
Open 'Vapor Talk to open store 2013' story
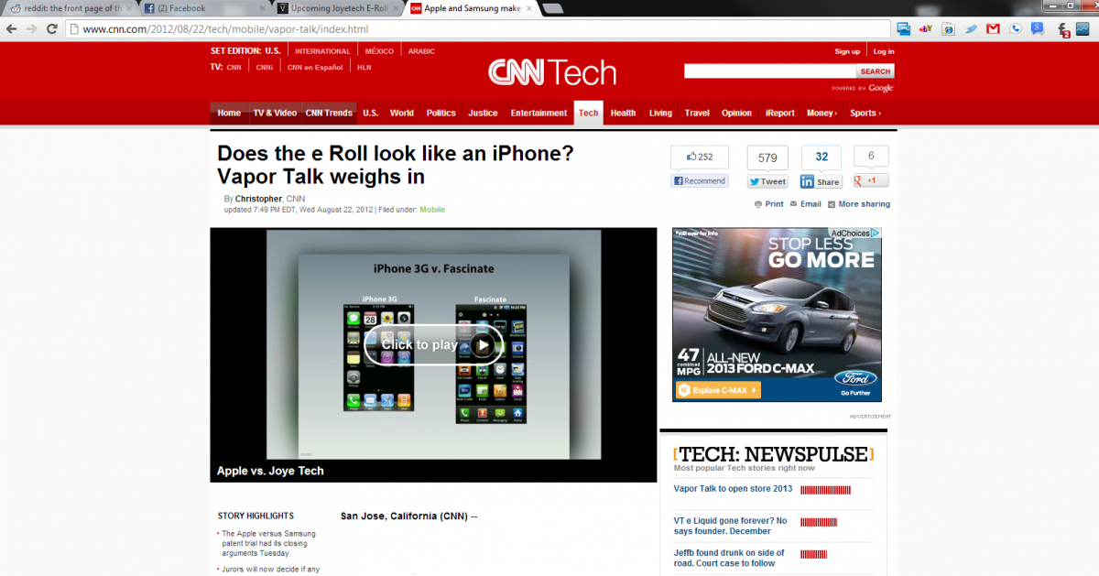pos(733,489)
